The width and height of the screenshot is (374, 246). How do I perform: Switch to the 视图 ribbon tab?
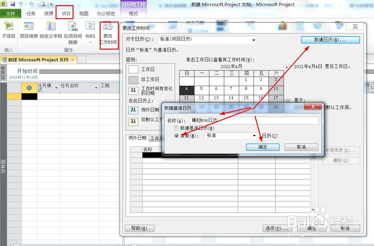tap(84, 13)
